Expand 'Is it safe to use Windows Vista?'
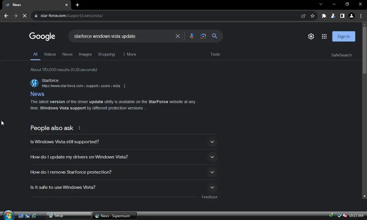 (124, 187)
